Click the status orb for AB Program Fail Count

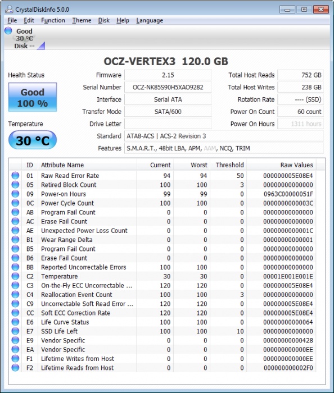pyautogui.click(x=15, y=212)
